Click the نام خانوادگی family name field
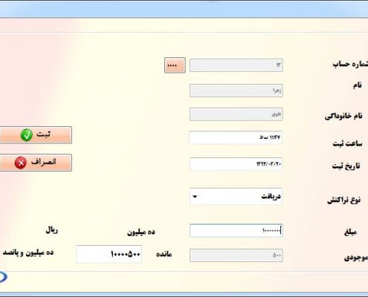 [236, 114]
